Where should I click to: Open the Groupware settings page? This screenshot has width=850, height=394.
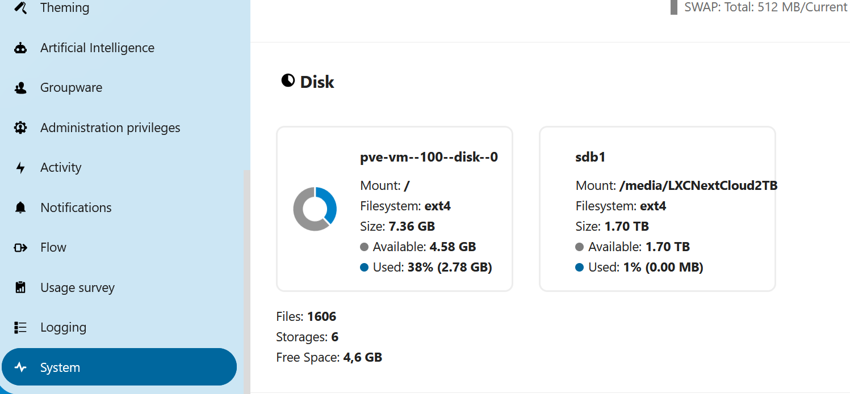(x=71, y=88)
